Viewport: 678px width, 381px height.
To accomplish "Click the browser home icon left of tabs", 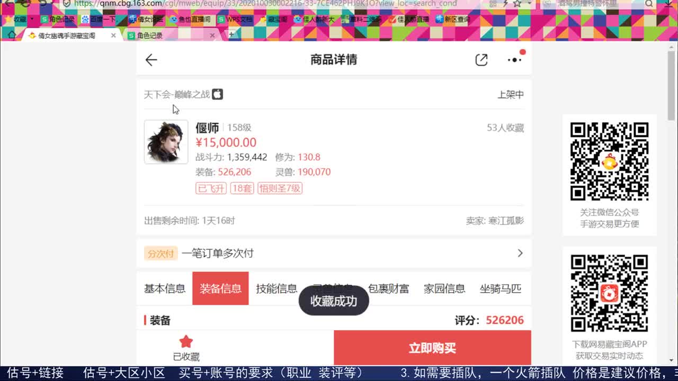I will [11, 35].
